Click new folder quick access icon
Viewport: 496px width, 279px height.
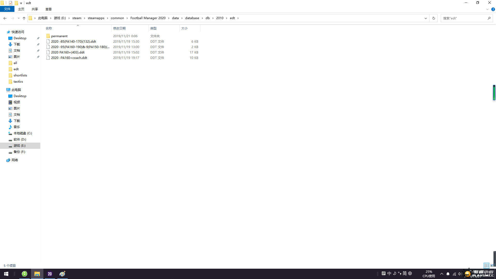(16, 3)
